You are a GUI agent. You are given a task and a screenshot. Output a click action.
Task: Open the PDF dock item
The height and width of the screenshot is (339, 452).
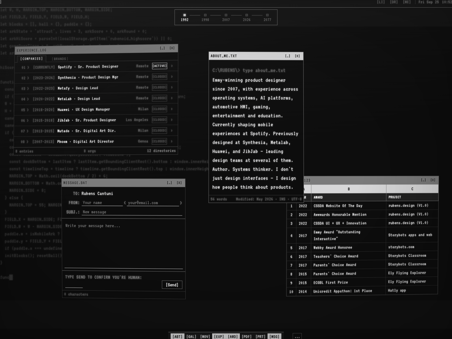(247, 336)
